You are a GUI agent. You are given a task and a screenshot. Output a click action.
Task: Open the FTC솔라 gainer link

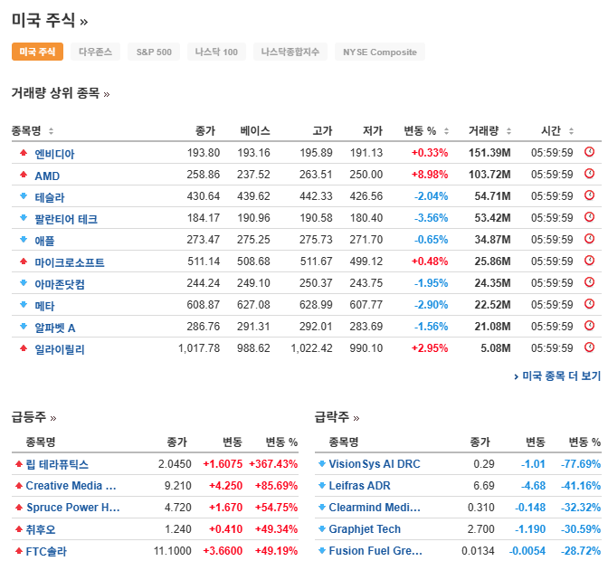(46, 551)
